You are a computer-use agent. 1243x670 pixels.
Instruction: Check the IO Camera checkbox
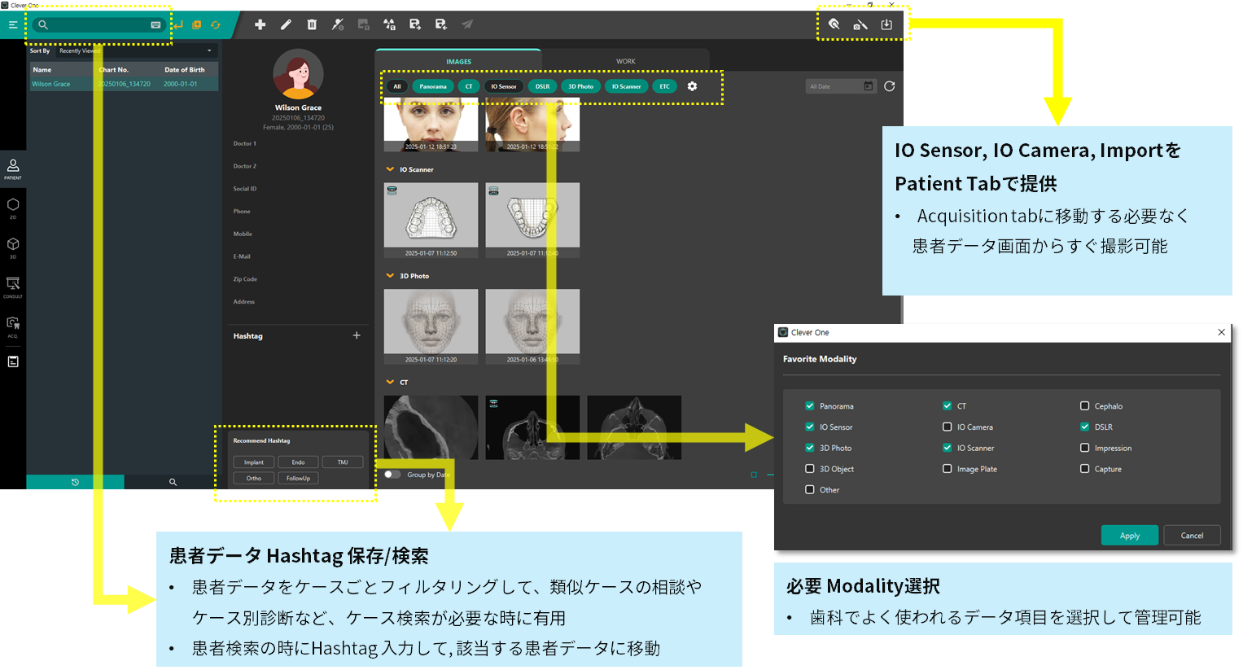point(947,427)
